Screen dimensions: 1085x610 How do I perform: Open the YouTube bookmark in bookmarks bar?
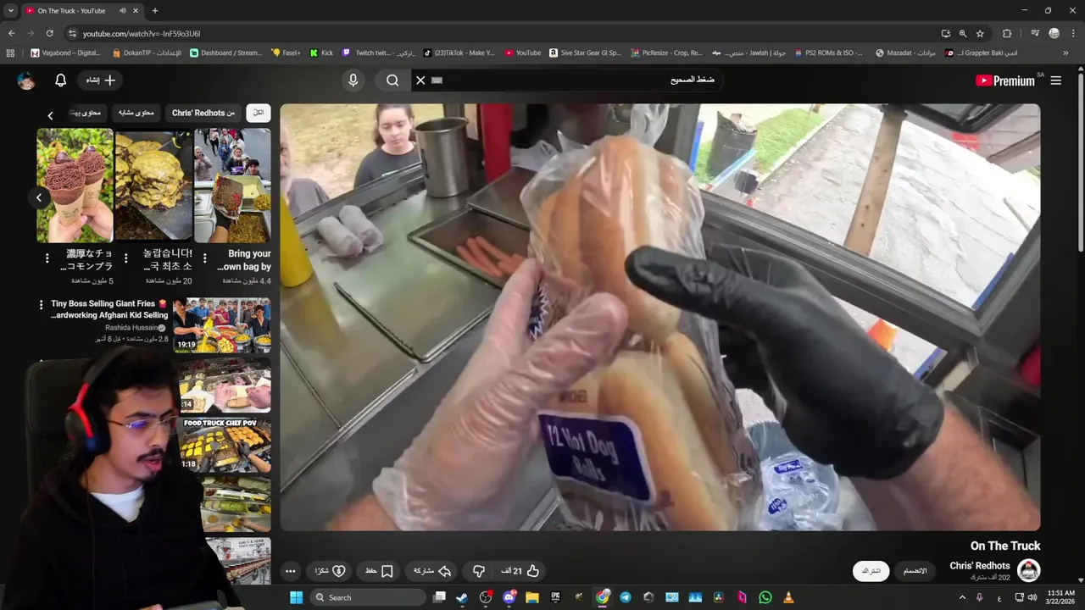pos(522,53)
